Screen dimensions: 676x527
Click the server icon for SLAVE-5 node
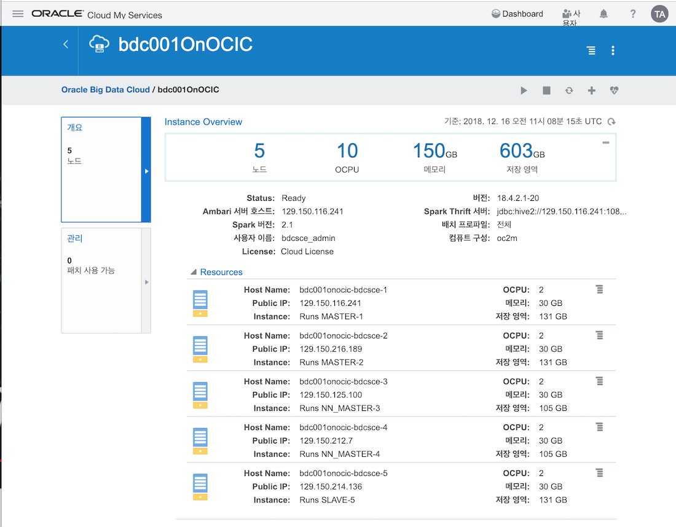[x=200, y=487]
